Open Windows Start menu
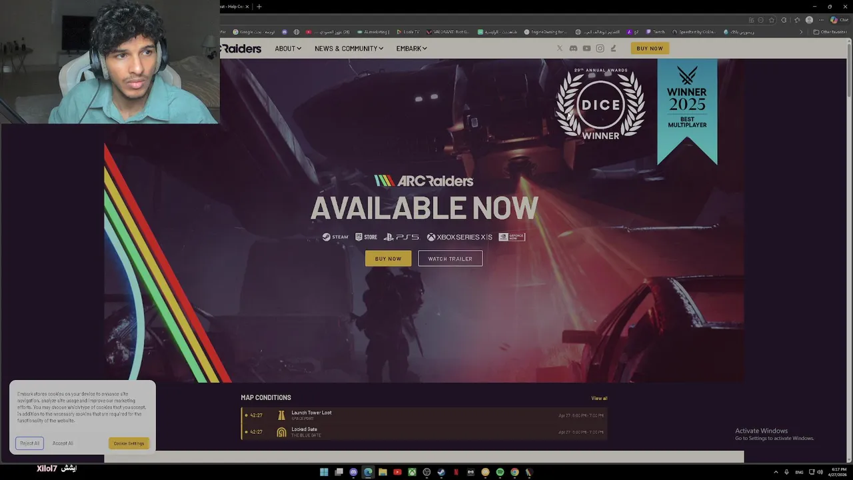The width and height of the screenshot is (853, 480). 324,472
